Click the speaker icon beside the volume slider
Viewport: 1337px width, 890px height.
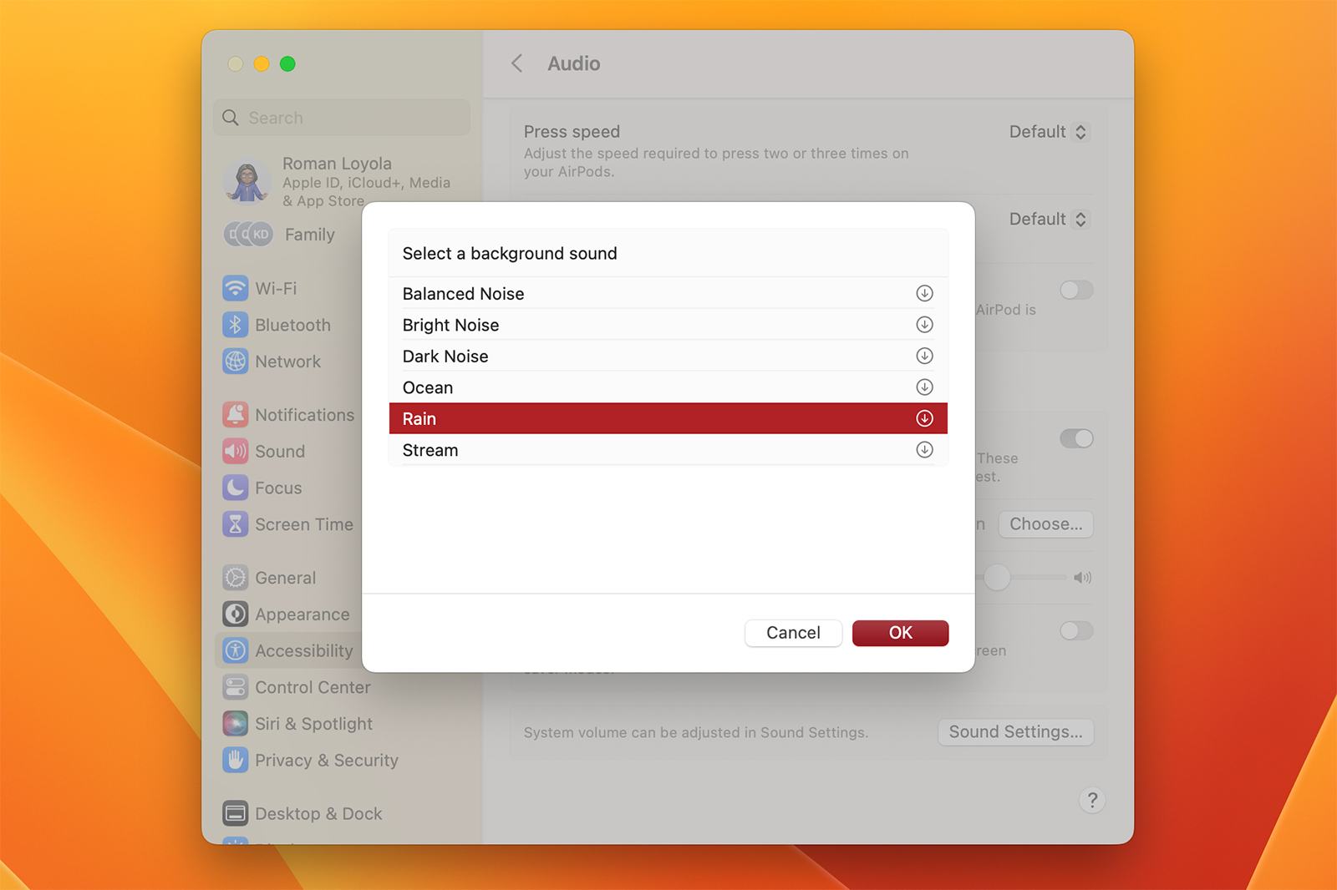(x=1083, y=578)
